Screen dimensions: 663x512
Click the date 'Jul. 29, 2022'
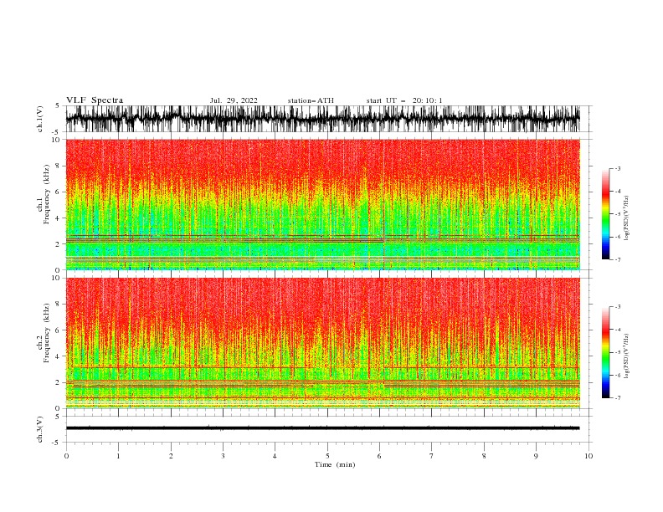234,100
